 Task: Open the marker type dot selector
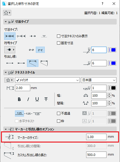10,50
